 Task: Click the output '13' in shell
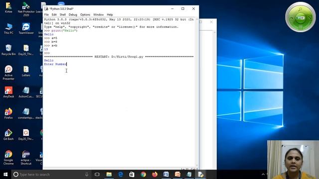[x=46, y=49]
